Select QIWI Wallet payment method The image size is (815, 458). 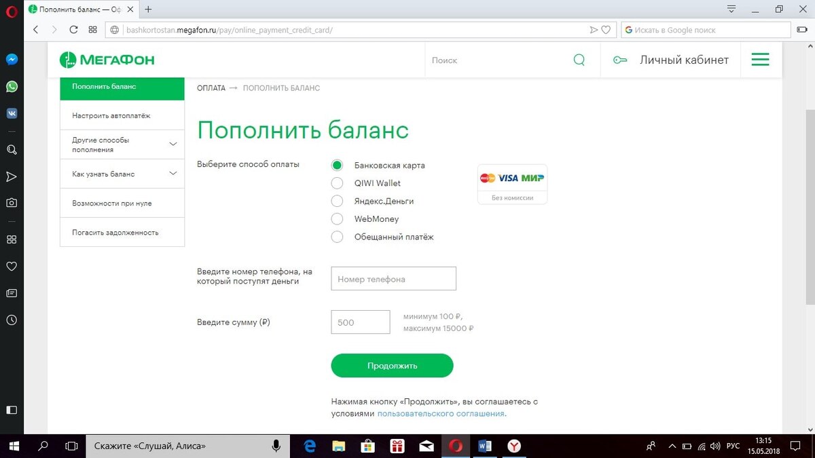point(337,183)
